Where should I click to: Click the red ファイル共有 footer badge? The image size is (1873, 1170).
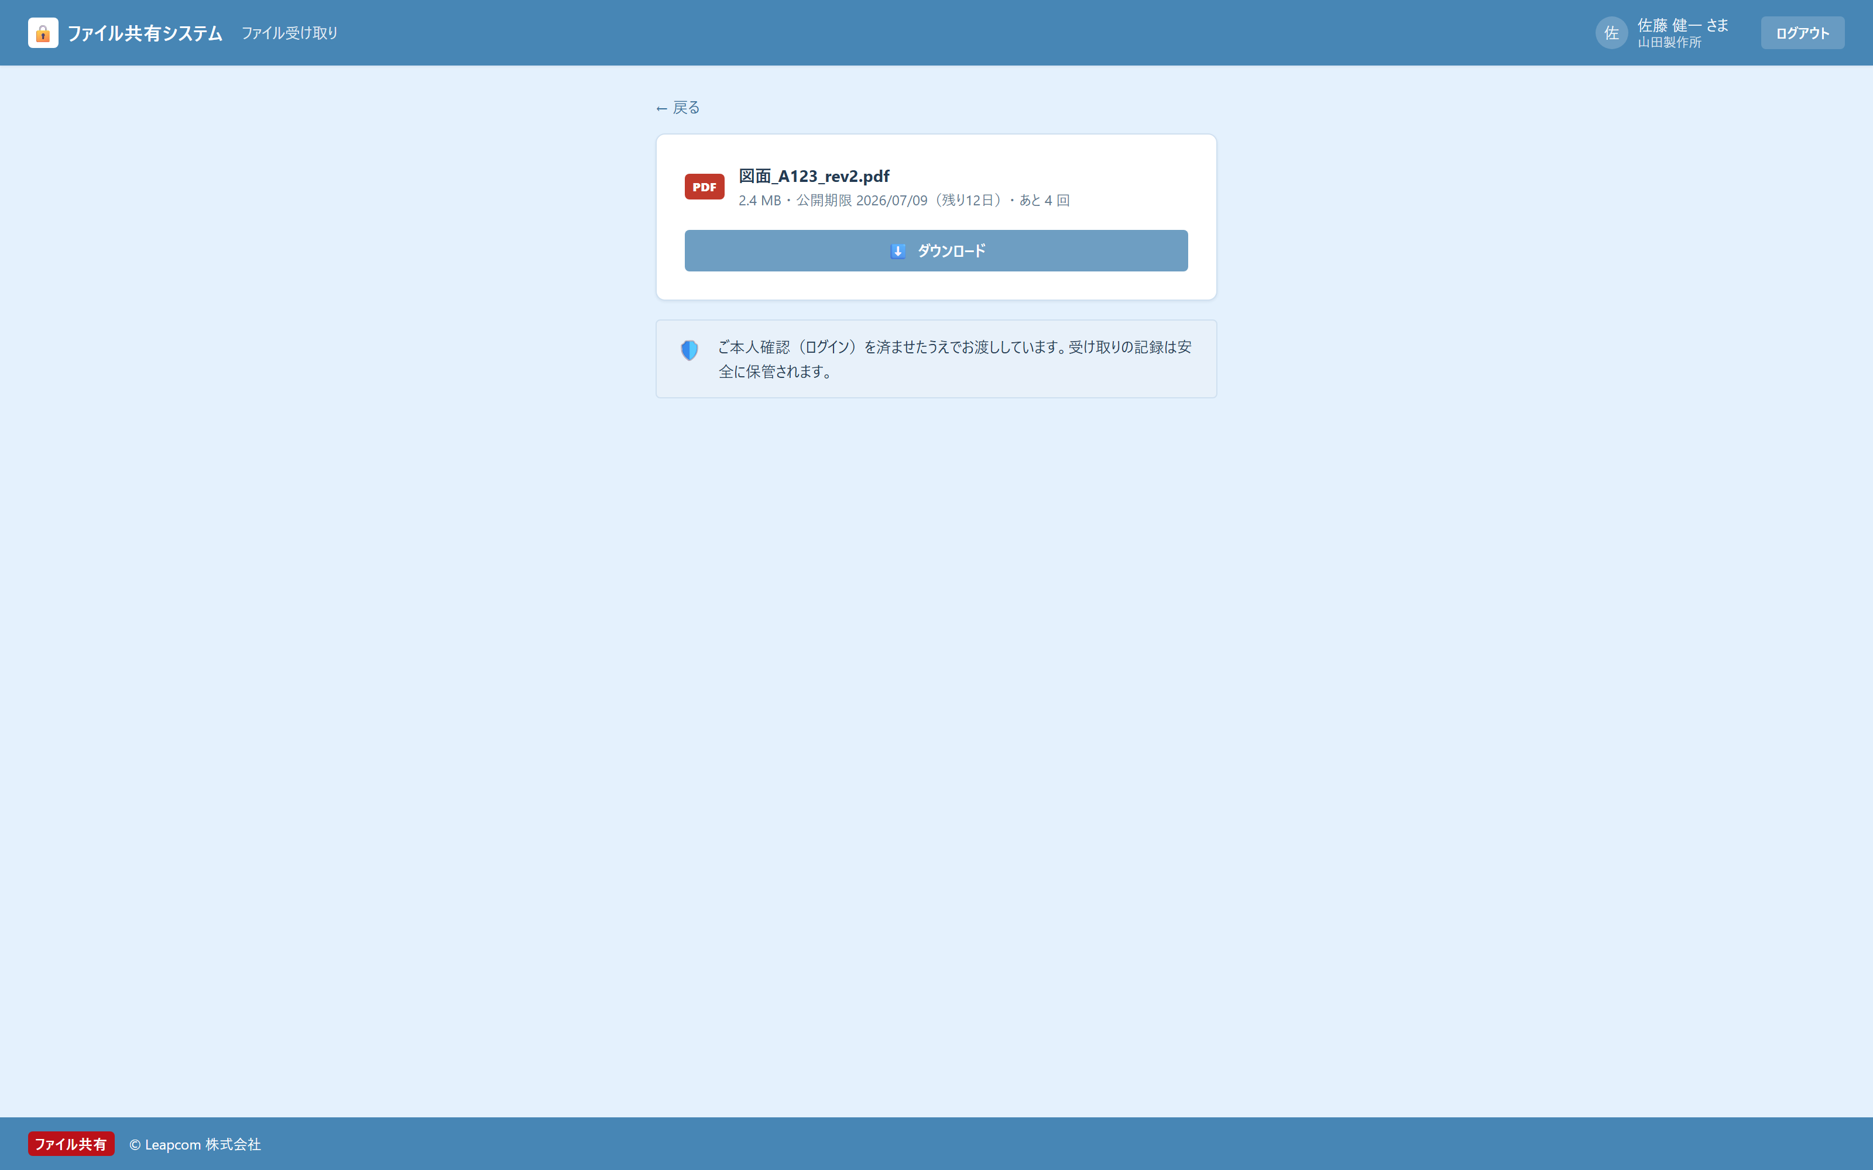tap(71, 1144)
